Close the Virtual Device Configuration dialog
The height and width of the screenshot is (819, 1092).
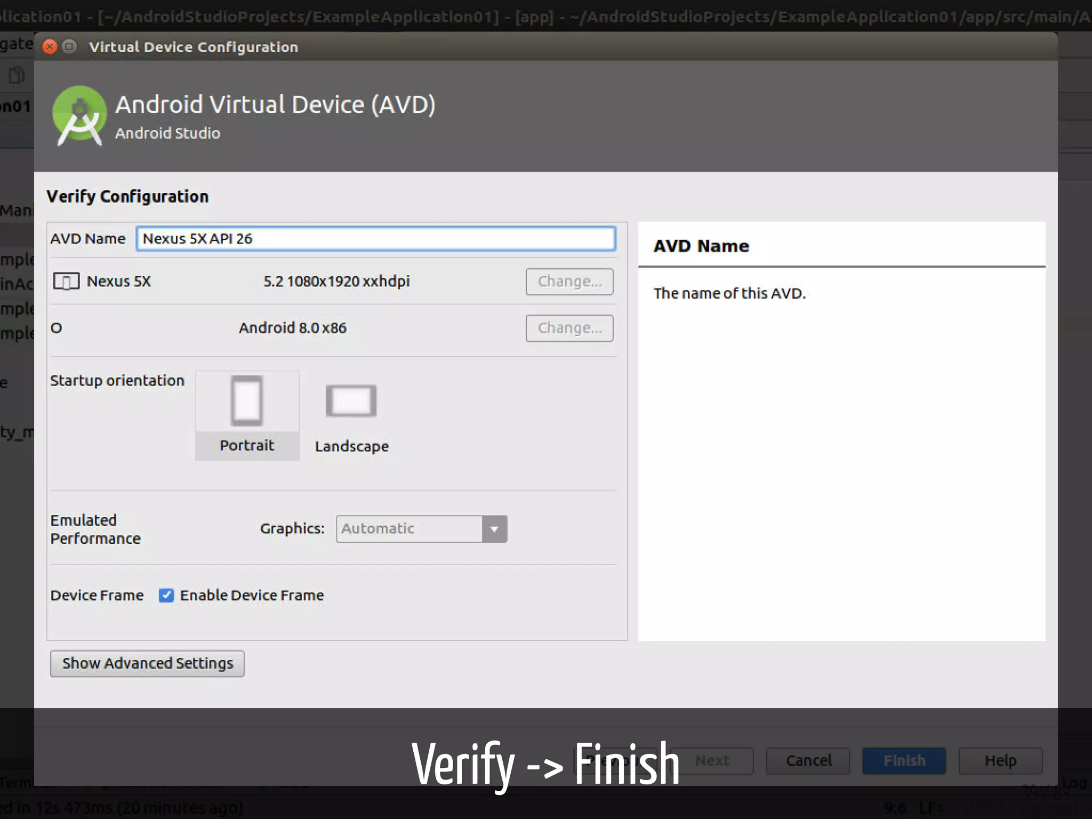(50, 47)
